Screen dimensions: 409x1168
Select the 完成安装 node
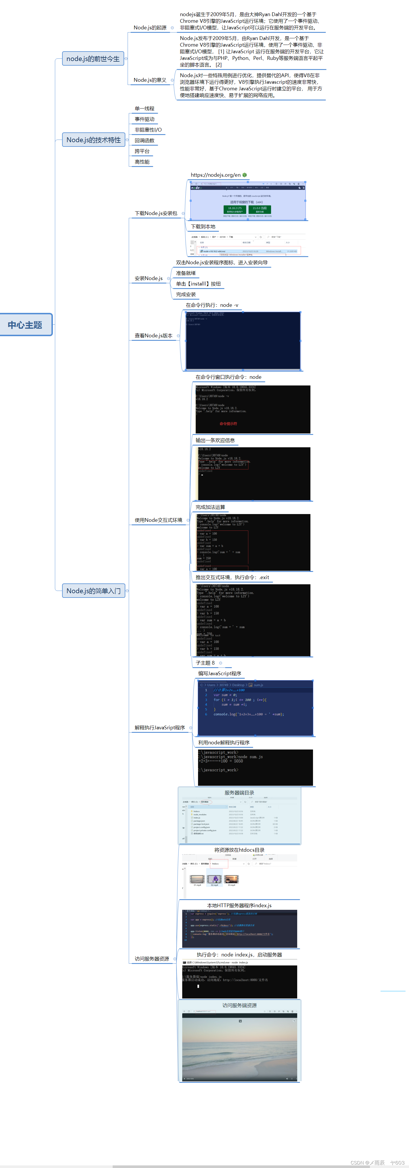[186, 295]
